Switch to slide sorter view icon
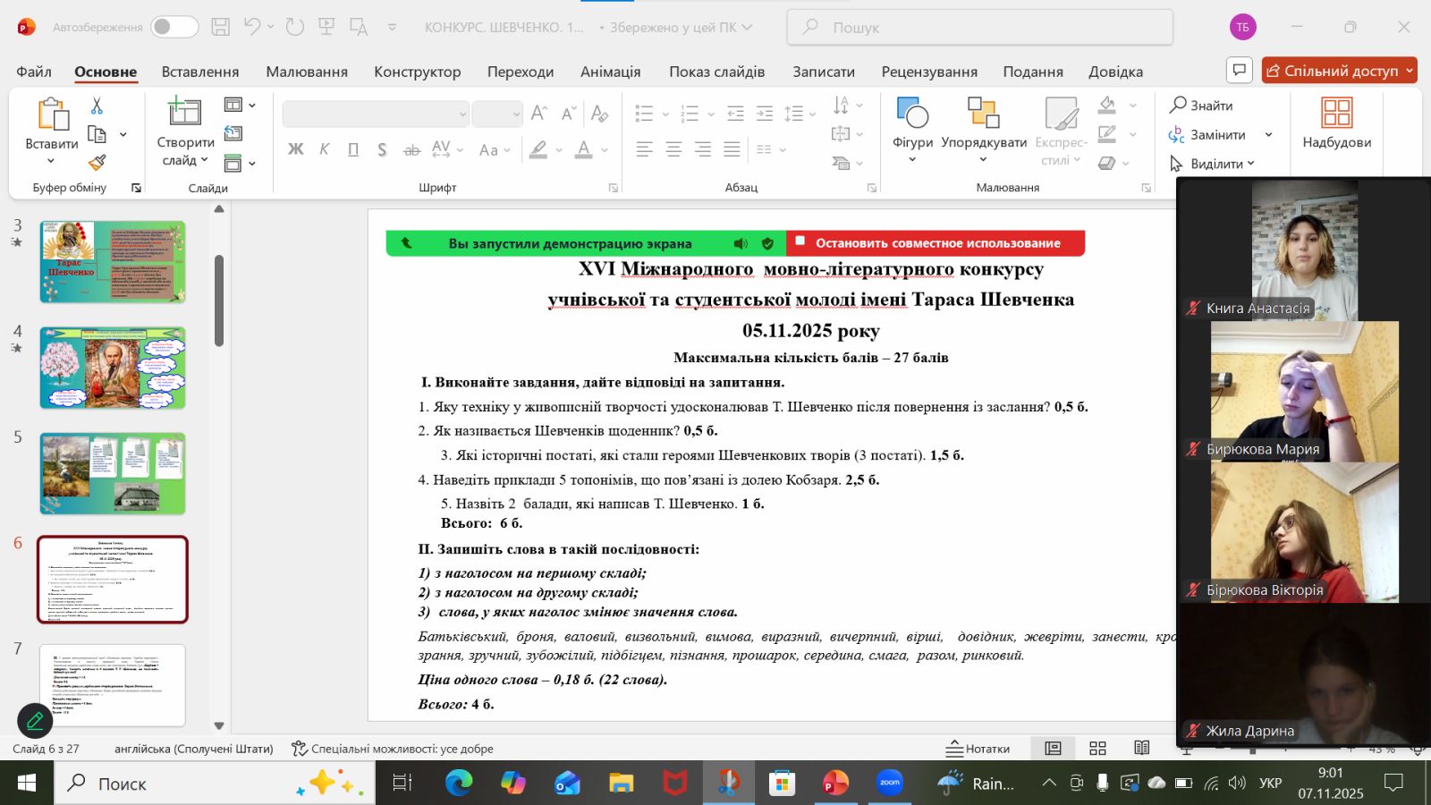The height and width of the screenshot is (805, 1431). click(1097, 749)
